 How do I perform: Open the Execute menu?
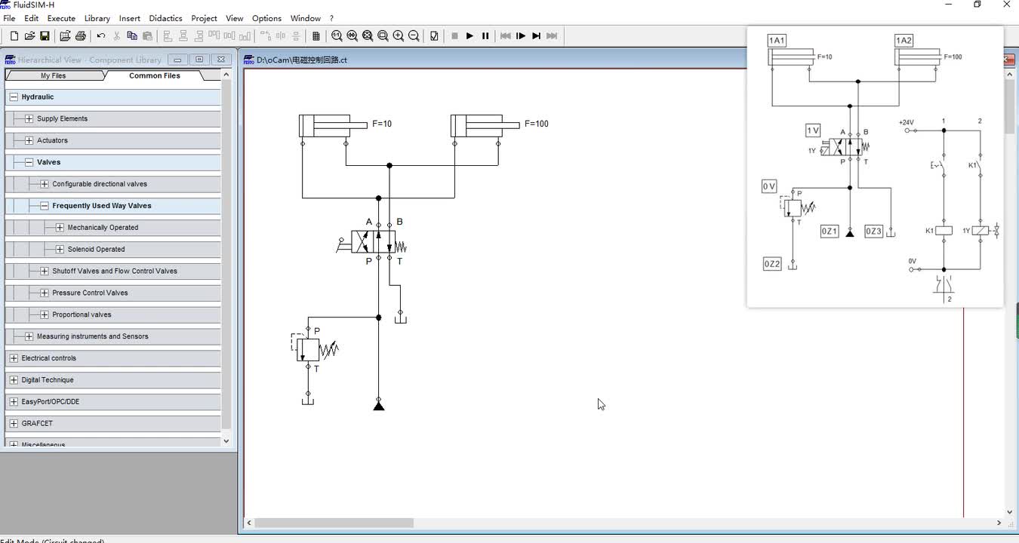click(x=61, y=18)
